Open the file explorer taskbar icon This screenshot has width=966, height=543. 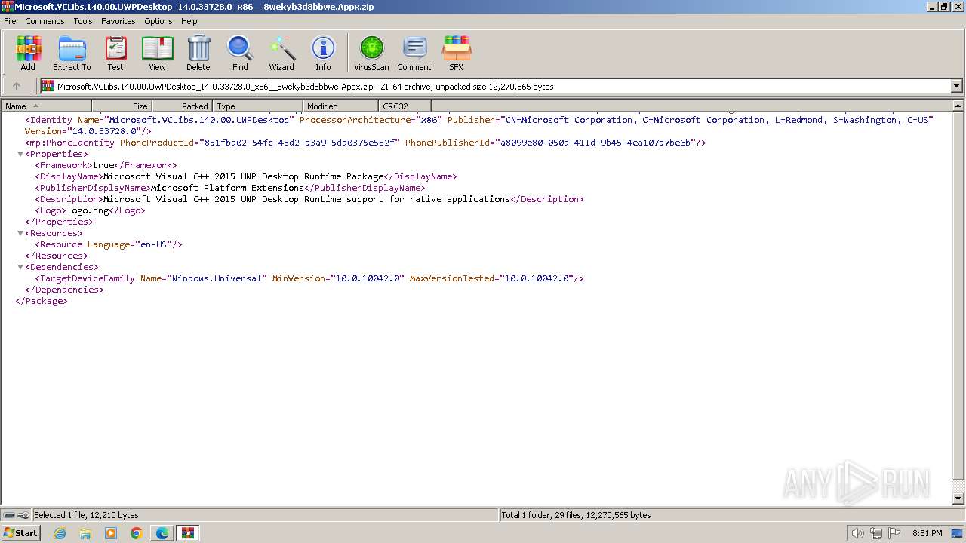click(85, 533)
